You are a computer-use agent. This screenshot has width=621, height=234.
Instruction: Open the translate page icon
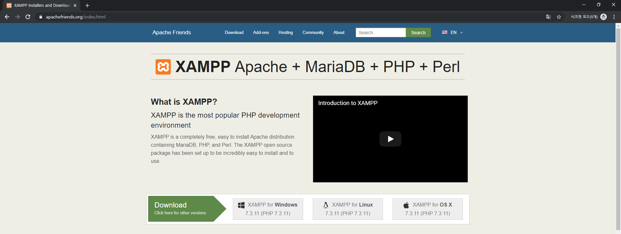point(549,17)
